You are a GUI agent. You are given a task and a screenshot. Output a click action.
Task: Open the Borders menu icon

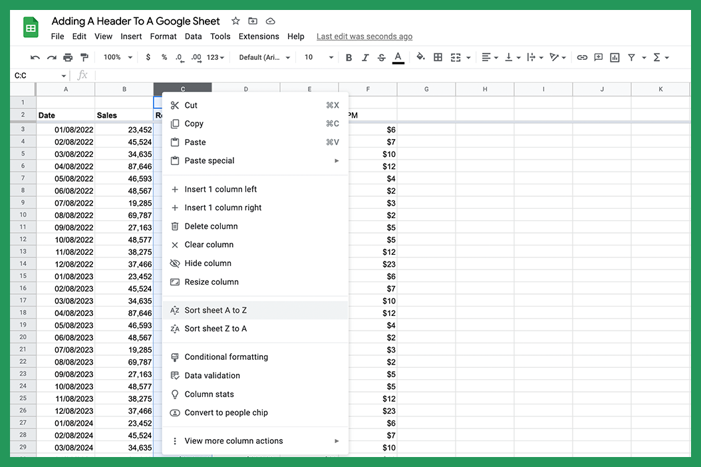click(x=438, y=58)
